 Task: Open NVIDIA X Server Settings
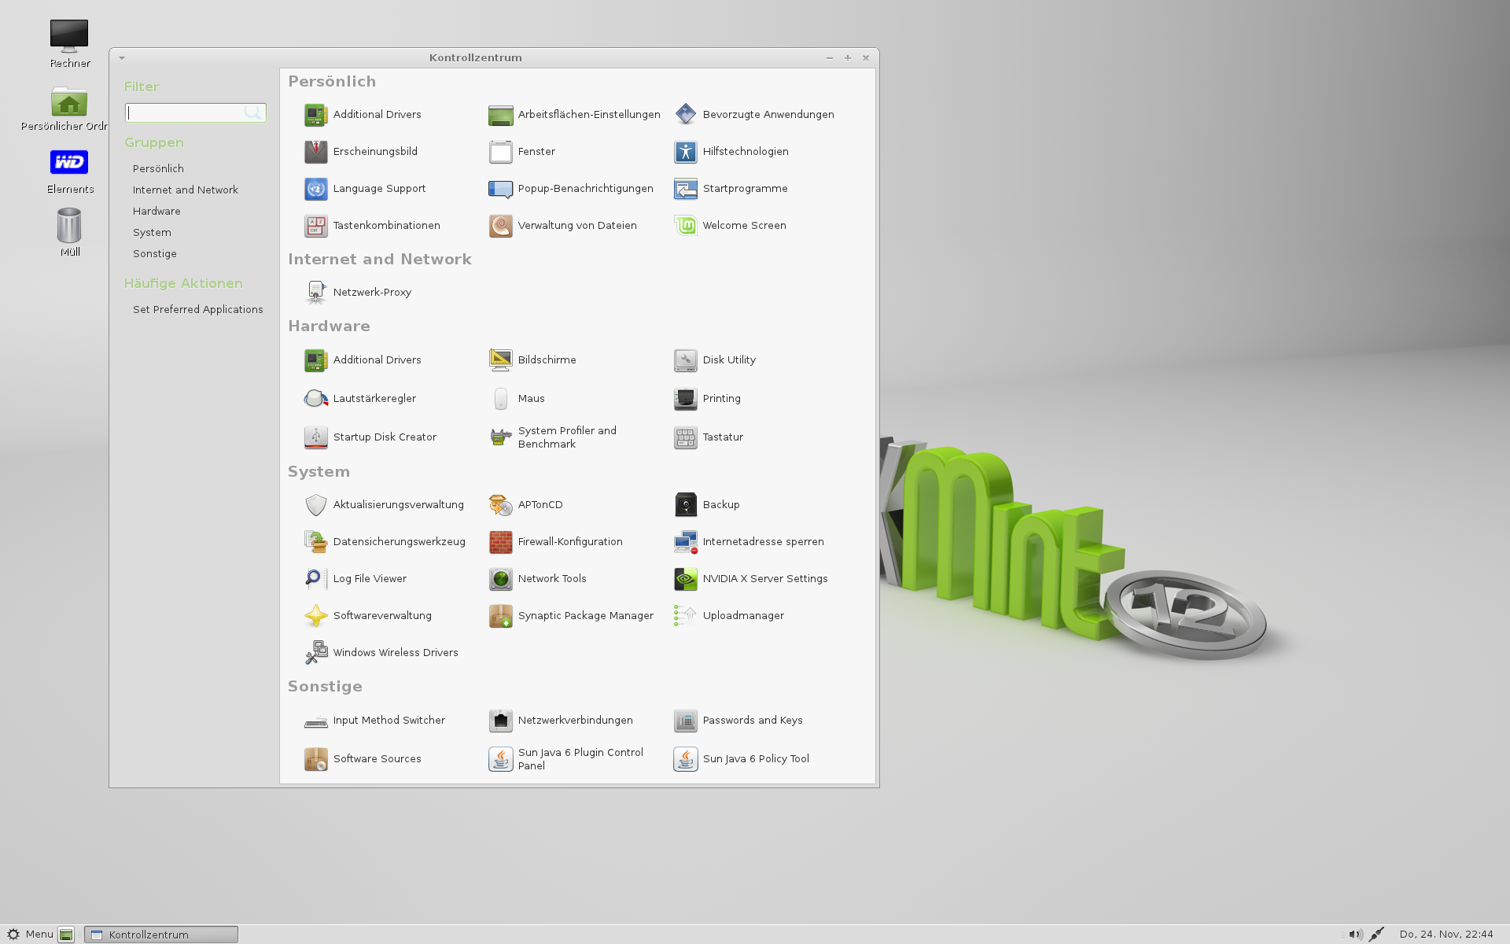pyautogui.click(x=765, y=578)
